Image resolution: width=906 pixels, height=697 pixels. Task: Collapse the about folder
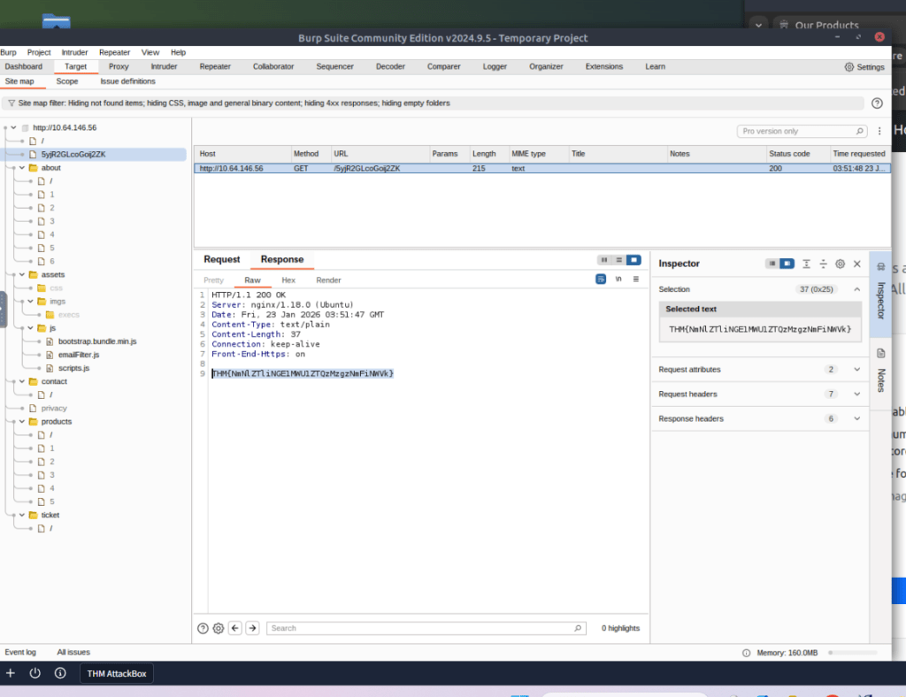22,168
